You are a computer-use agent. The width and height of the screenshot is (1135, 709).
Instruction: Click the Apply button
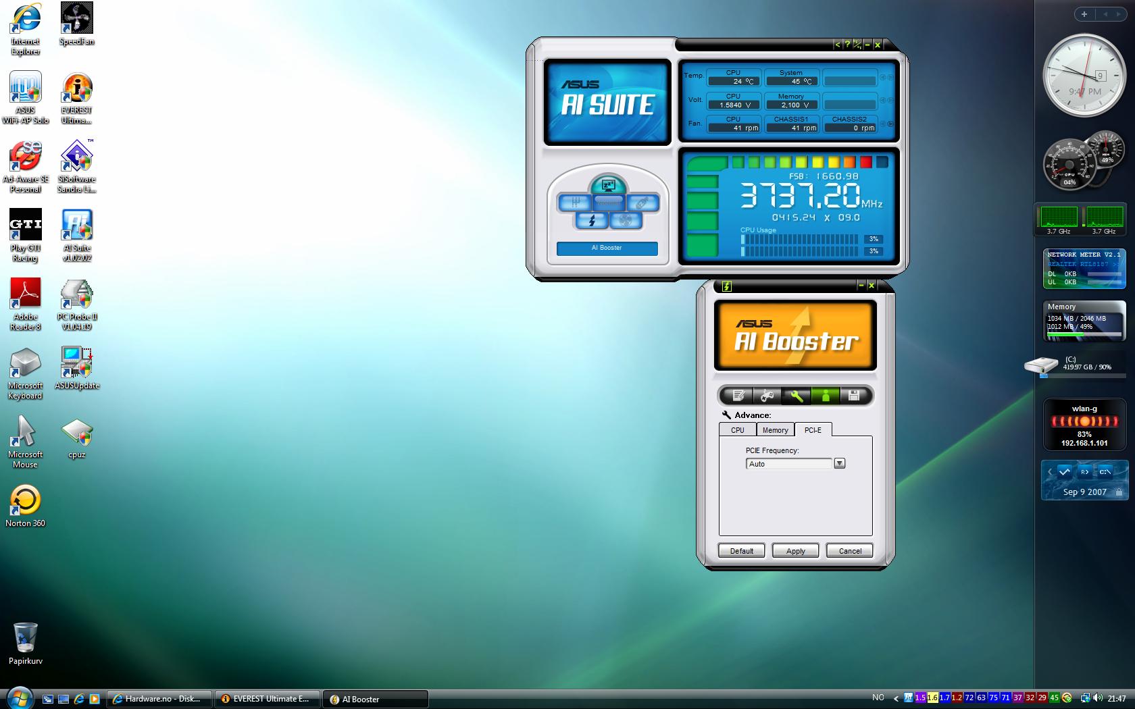point(796,551)
